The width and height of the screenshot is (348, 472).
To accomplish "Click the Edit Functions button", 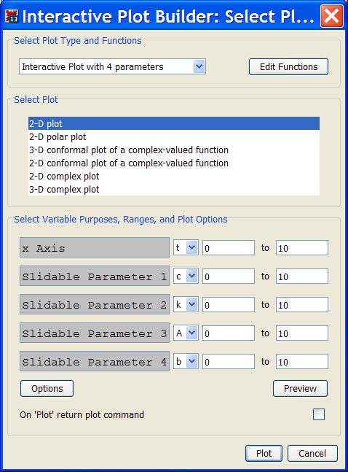I will (288, 66).
